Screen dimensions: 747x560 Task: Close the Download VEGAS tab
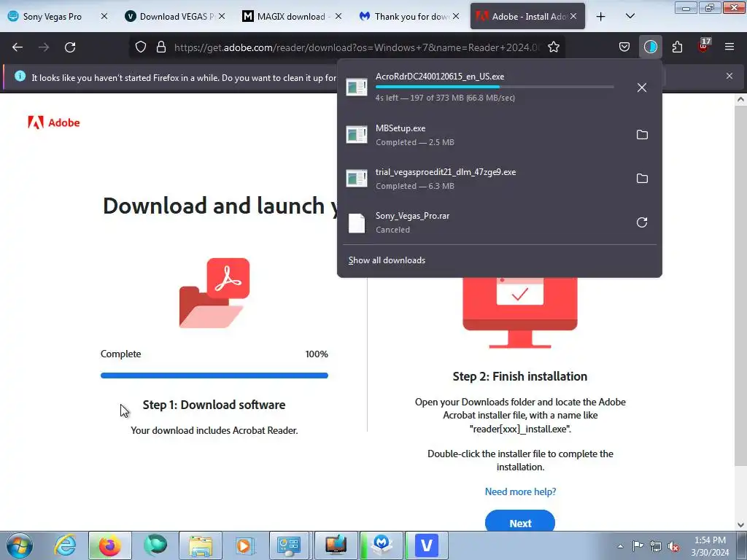[x=222, y=17]
